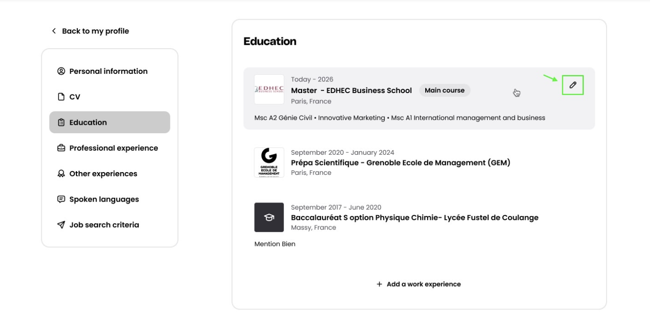Select the Prépa Scientifique education entry title
The height and width of the screenshot is (332, 651).
(x=400, y=163)
